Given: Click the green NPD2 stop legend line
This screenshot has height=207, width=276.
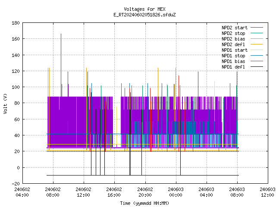Looking at the screenshot, I should [x=257, y=33].
